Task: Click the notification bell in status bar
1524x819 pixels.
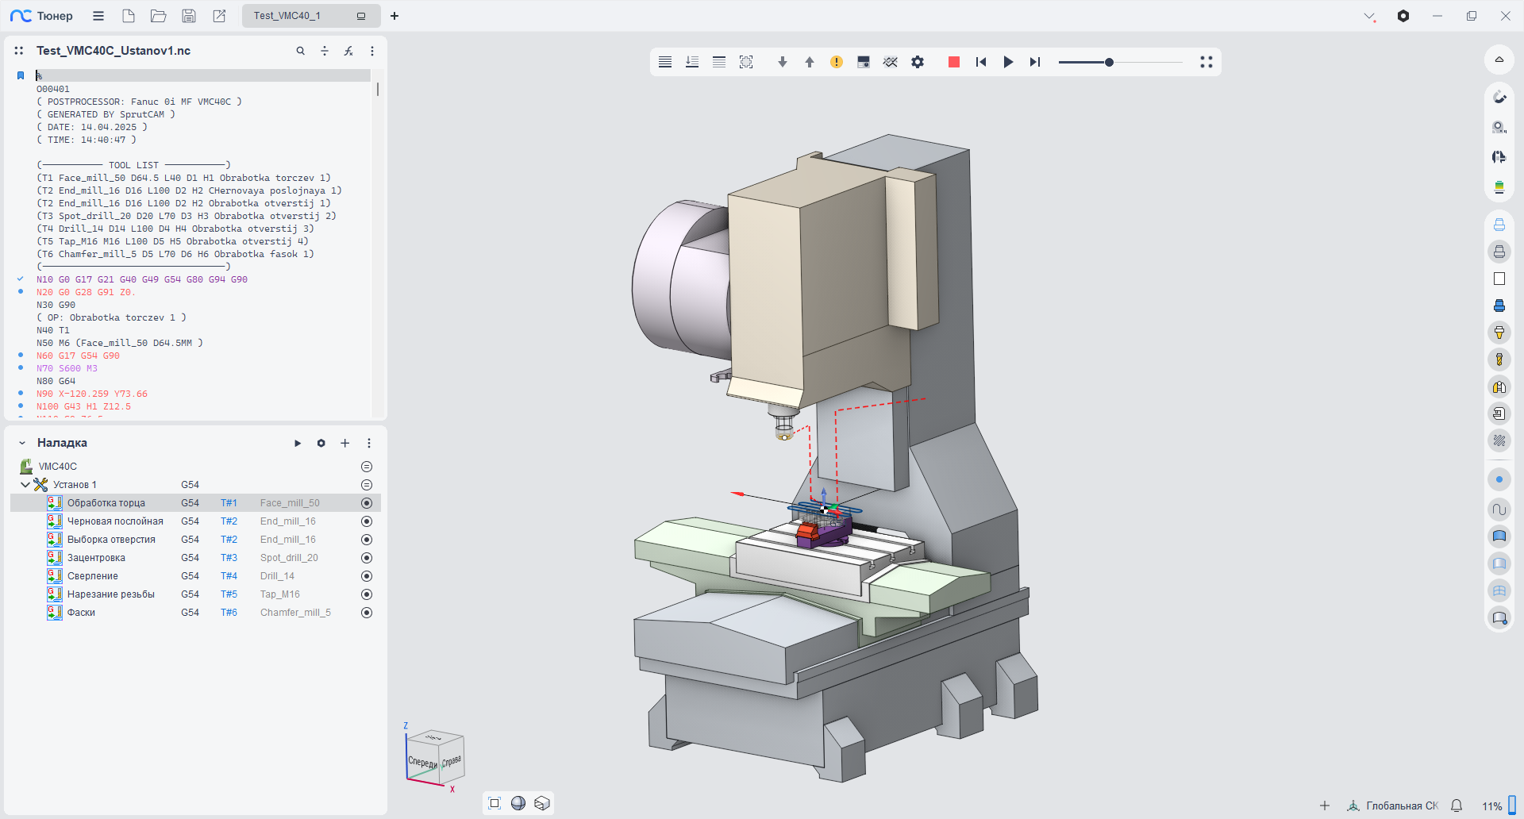Action: (x=1457, y=806)
